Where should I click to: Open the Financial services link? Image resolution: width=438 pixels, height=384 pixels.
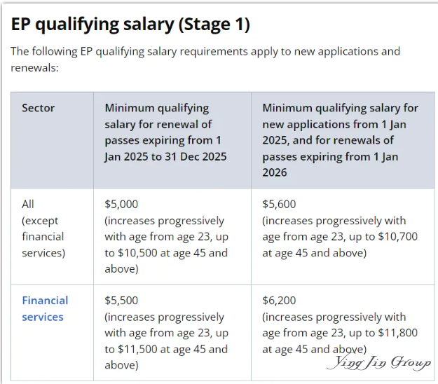pos(45,308)
